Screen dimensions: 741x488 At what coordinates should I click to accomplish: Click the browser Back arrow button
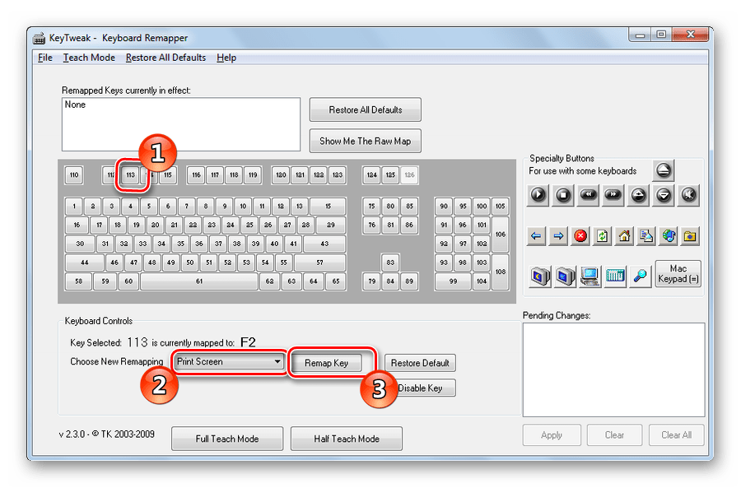click(x=537, y=236)
